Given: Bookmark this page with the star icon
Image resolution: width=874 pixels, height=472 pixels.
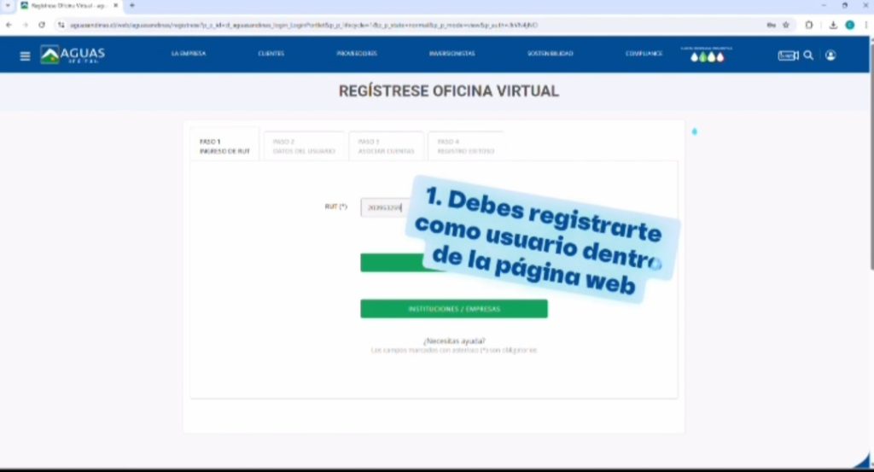Looking at the screenshot, I should coord(785,25).
